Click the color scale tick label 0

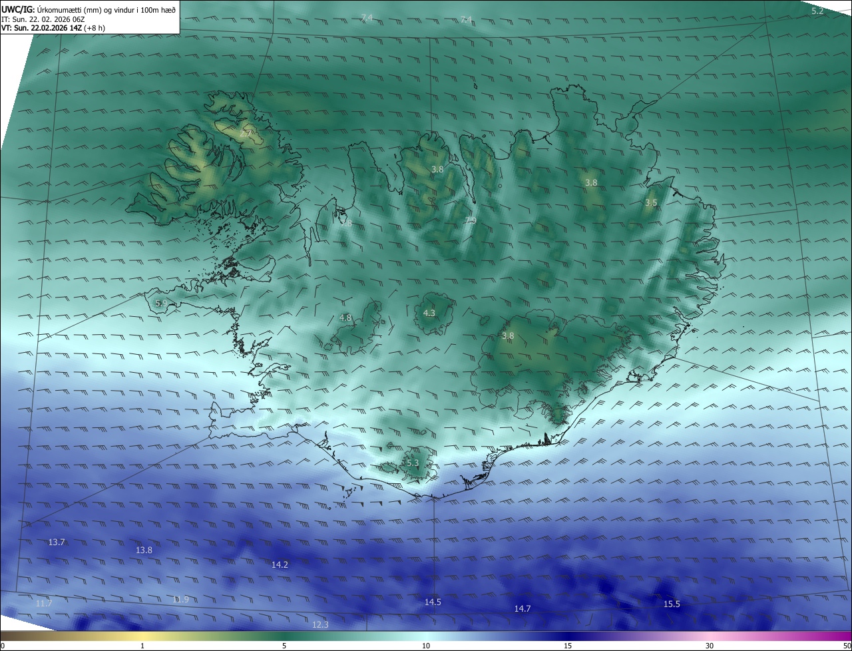click(3, 646)
